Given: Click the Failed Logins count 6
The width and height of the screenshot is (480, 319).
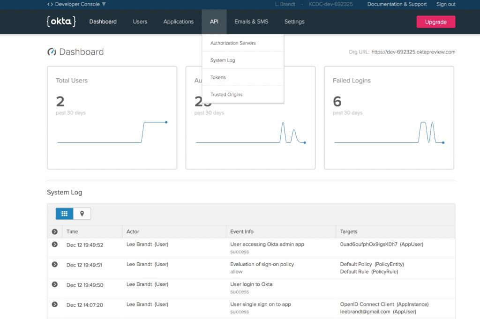Looking at the screenshot, I should click(337, 102).
